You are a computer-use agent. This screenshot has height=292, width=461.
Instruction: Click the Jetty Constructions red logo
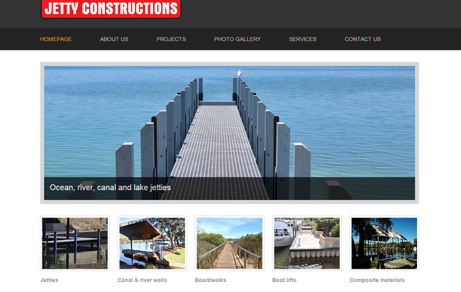coord(111,9)
